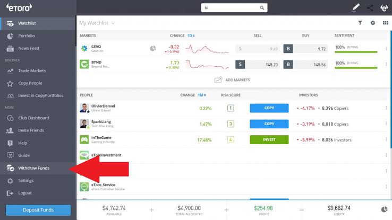Click risk score 4 badge
Screen dimensions: 392x220
231,139
